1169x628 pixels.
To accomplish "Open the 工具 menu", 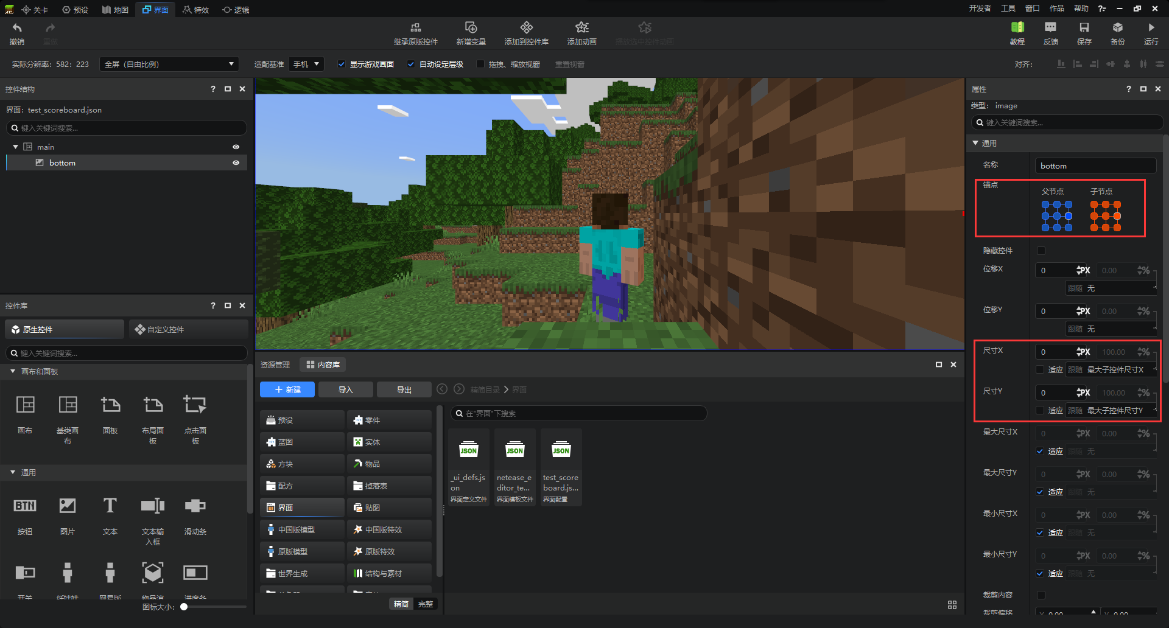I will pyautogui.click(x=1008, y=9).
